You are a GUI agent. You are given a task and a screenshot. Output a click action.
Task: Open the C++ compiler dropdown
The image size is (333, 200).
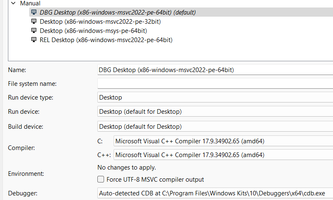[223, 155]
